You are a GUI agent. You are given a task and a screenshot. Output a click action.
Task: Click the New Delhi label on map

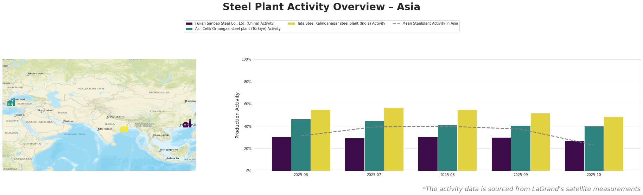pos(116,117)
